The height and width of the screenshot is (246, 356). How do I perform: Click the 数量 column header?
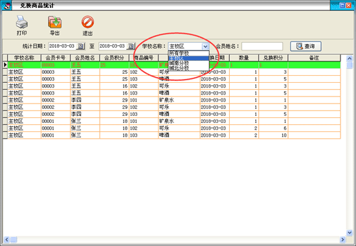pyautogui.click(x=244, y=58)
